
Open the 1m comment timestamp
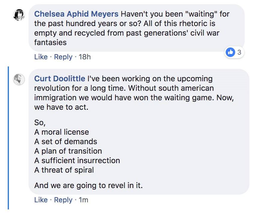coord(83,200)
